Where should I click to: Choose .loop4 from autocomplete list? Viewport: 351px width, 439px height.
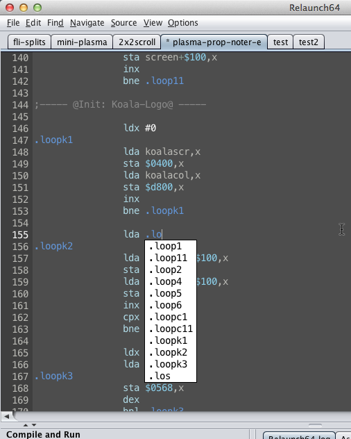click(x=171, y=281)
